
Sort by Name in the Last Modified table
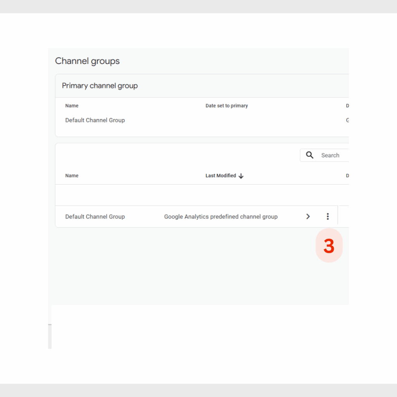coord(72,176)
